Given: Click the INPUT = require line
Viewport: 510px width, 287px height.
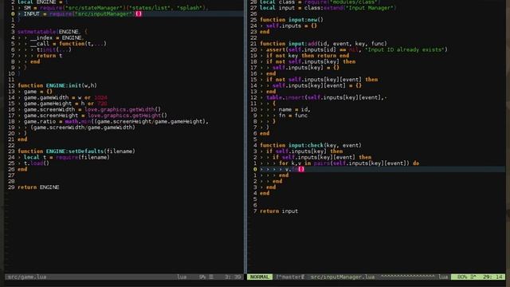Looking at the screenshot, I should pos(83,14).
